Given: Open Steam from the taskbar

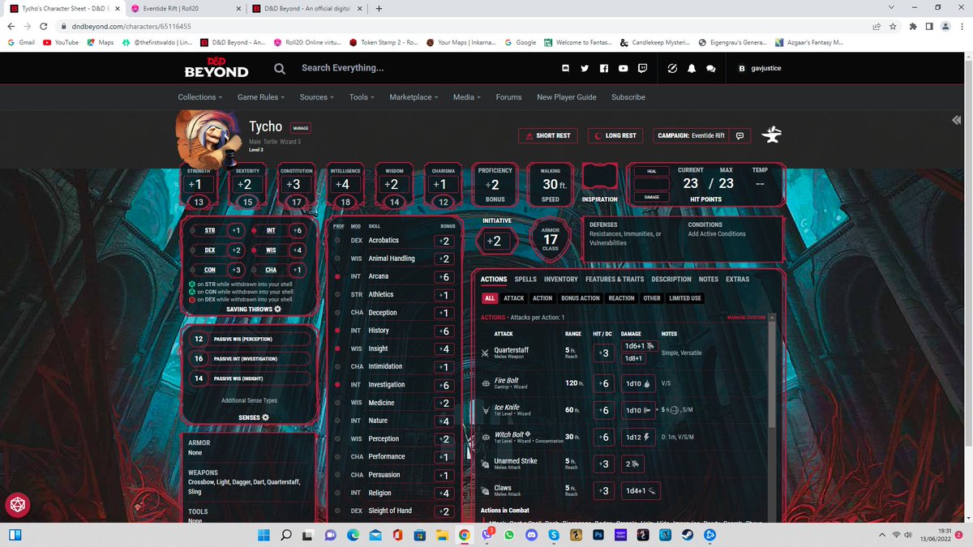Looking at the screenshot, I should click(x=687, y=535).
